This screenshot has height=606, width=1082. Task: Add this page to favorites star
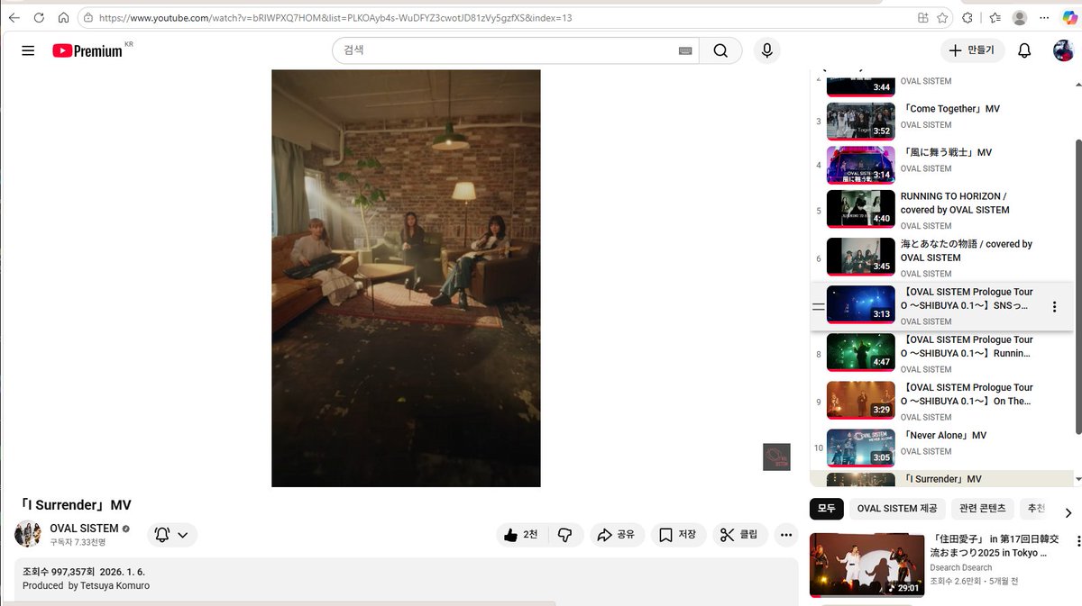942,18
